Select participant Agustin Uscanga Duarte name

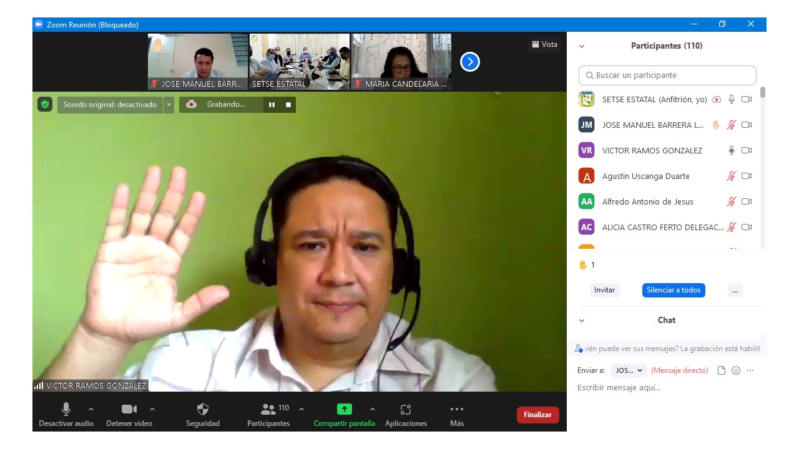coord(646,176)
